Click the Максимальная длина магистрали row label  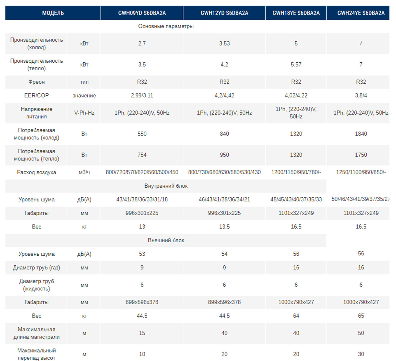(x=37, y=333)
